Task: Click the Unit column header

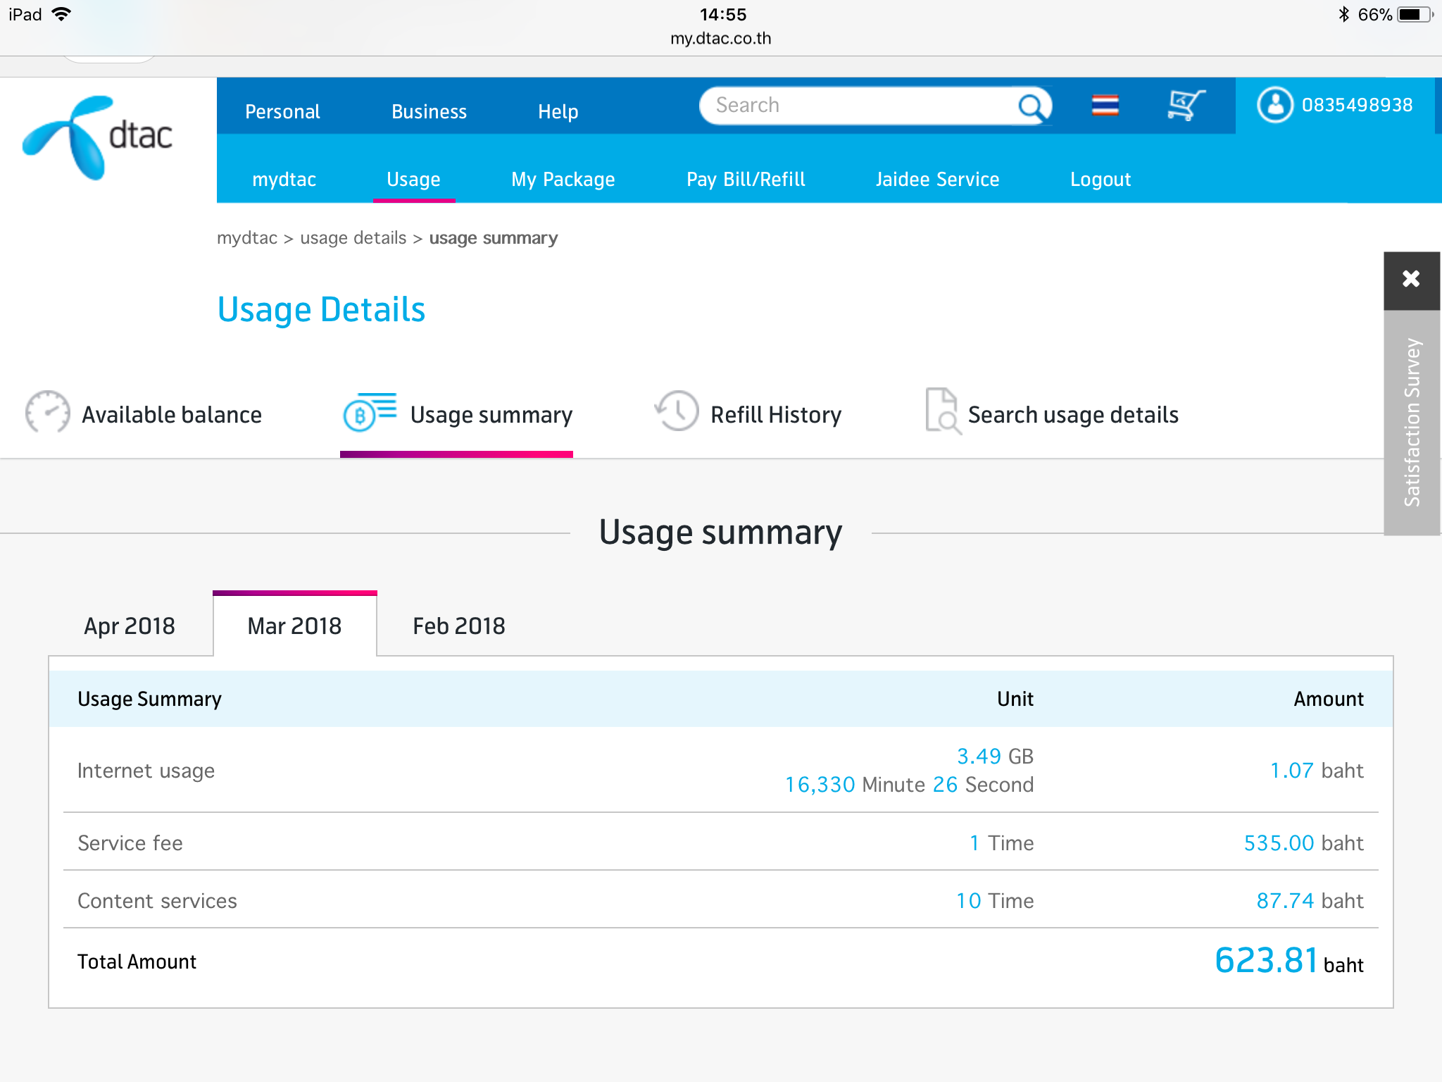Action: [1015, 699]
